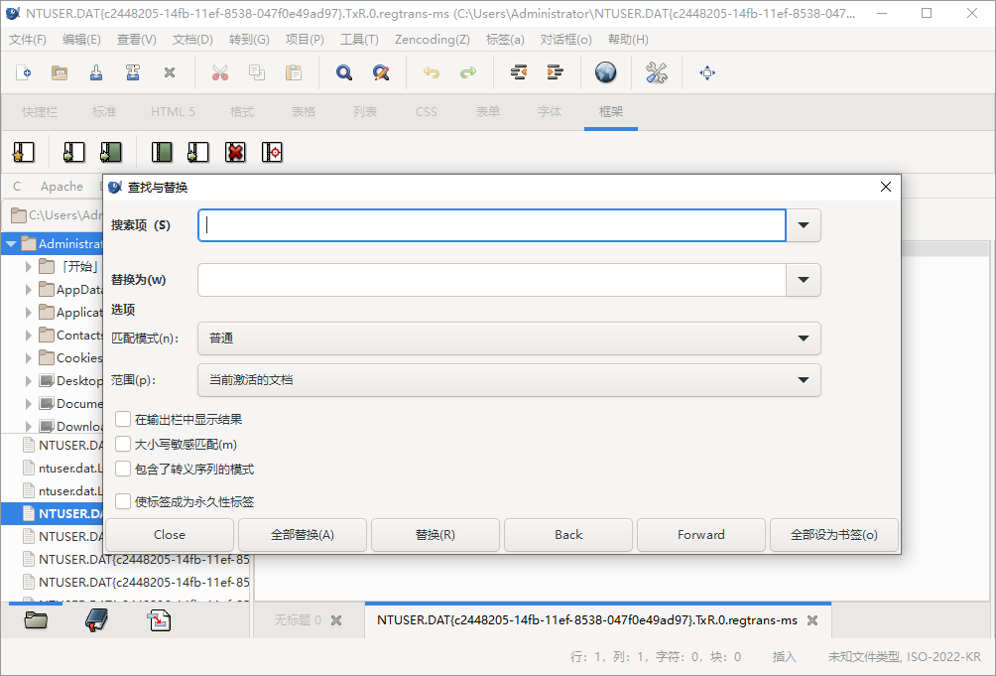The width and height of the screenshot is (996, 676).
Task: Open the 匹配模式 dropdown showing 普通
Action: (510, 338)
